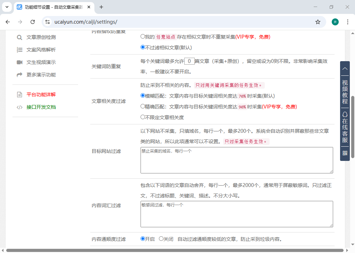This screenshot has width=355, height=253.
Task: Click the document icon beside 平台功能详解
Action: 19,95
